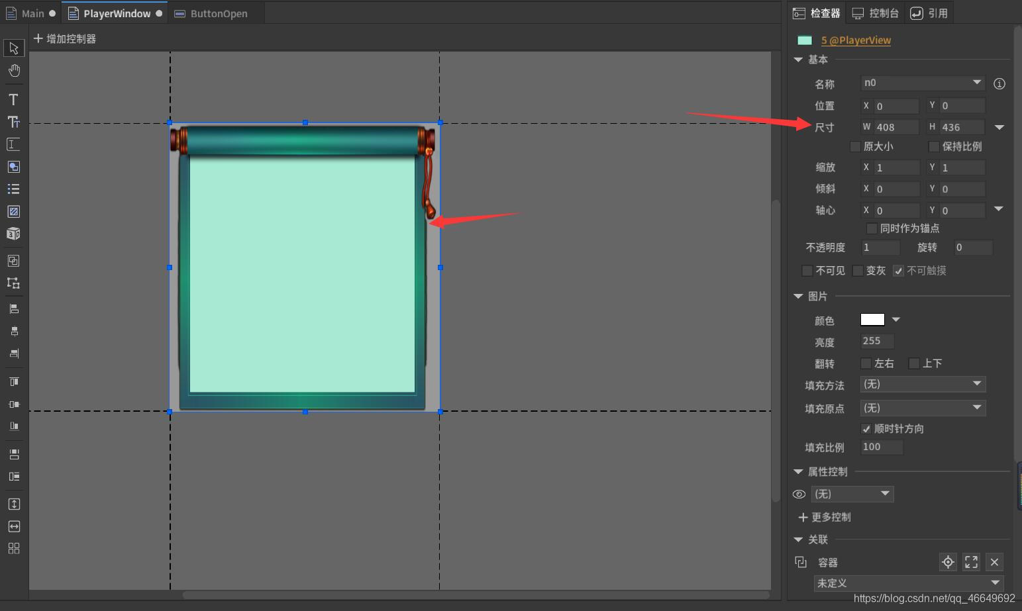1022x611 pixels.
Task: Click 更多控制 button
Action: (825, 517)
